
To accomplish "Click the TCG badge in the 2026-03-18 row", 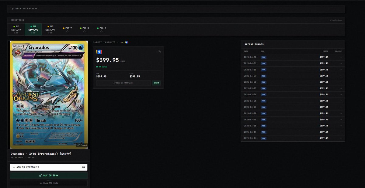I will (x=264, y=126).
